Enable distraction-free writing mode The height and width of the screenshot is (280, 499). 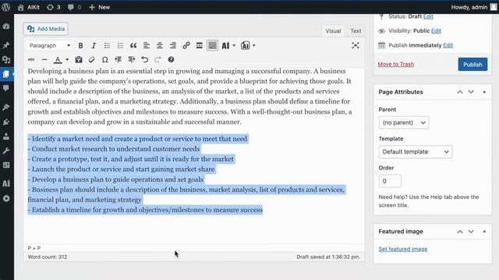(x=356, y=45)
